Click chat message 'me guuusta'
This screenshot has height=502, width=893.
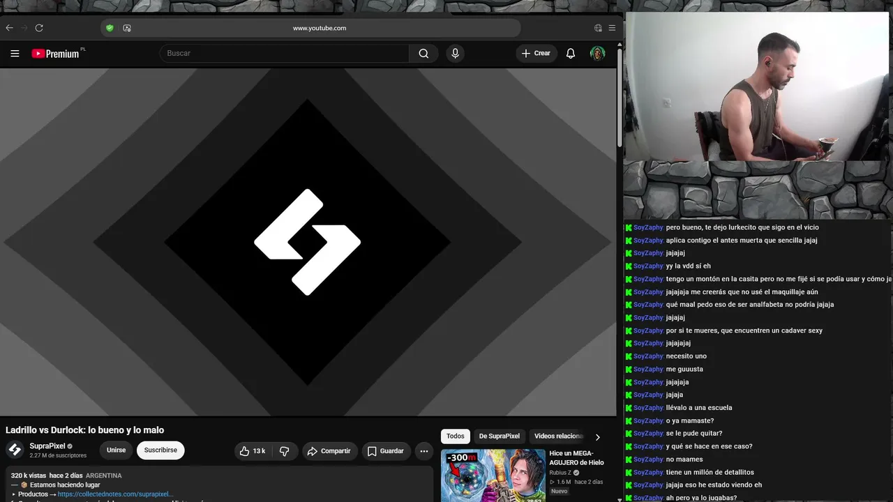pyautogui.click(x=684, y=370)
